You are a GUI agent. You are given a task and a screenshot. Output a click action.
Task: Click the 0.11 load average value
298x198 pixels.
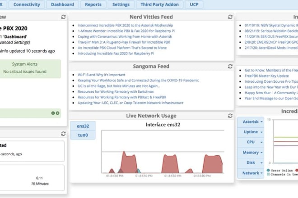point(39,178)
